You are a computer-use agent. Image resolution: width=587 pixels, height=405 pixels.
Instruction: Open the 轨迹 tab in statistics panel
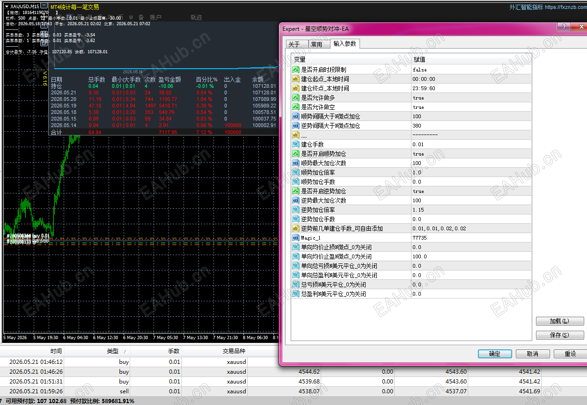click(196, 17)
